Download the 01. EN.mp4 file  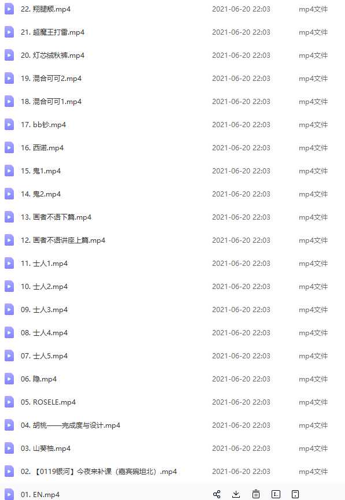pos(236,494)
